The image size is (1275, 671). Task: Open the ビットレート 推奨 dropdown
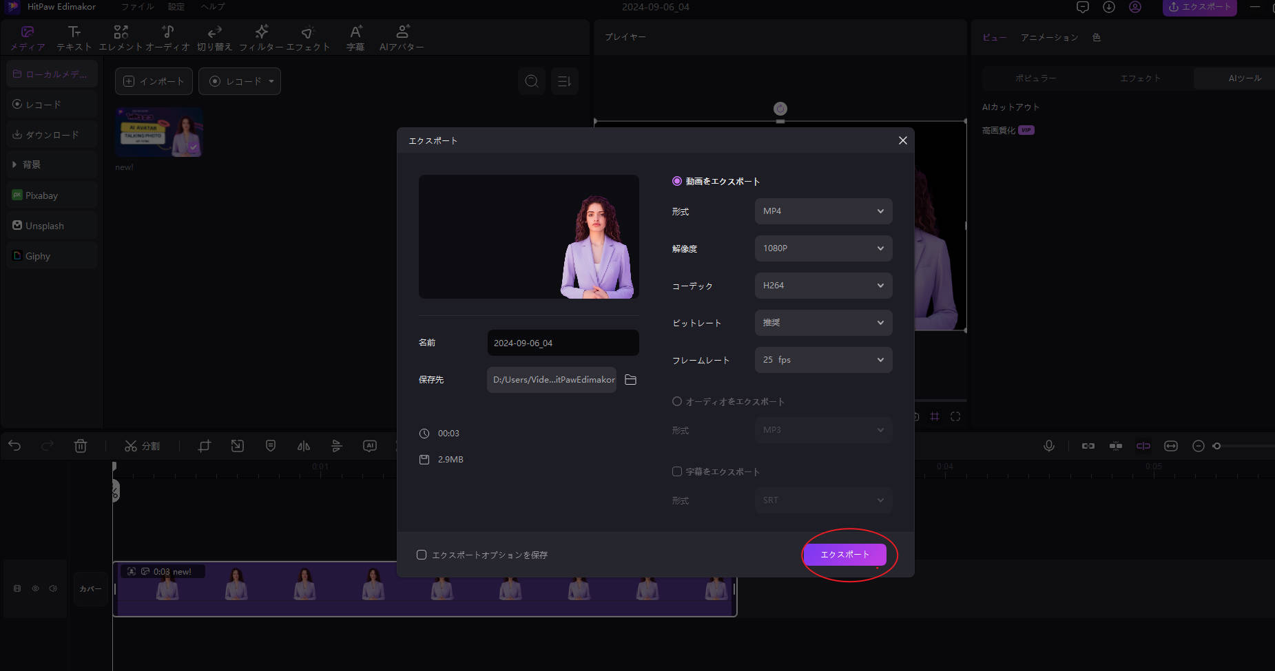pos(823,323)
